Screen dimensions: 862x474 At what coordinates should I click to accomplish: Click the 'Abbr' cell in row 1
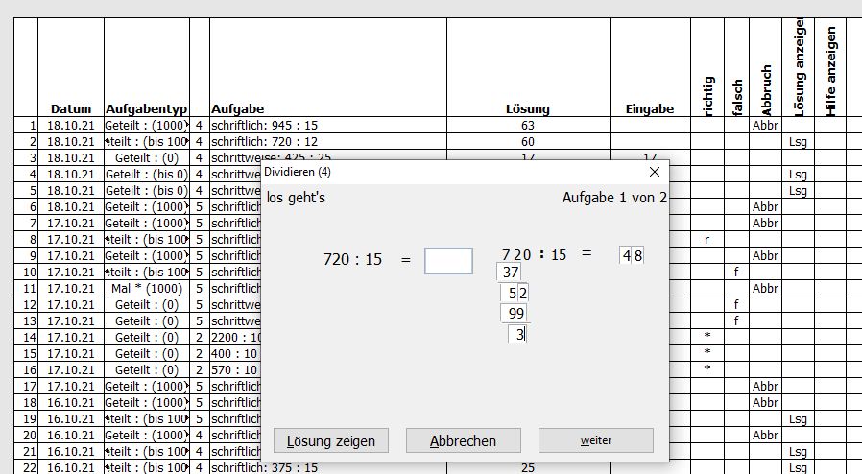[764, 125]
